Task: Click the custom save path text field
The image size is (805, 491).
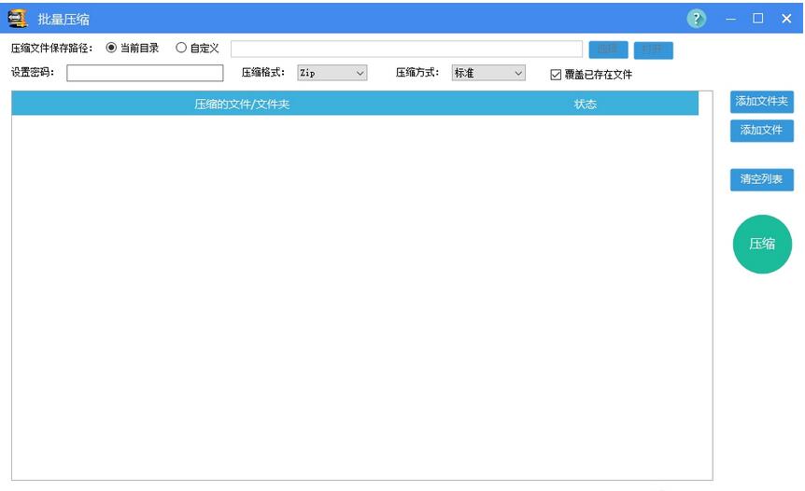Action: click(406, 49)
